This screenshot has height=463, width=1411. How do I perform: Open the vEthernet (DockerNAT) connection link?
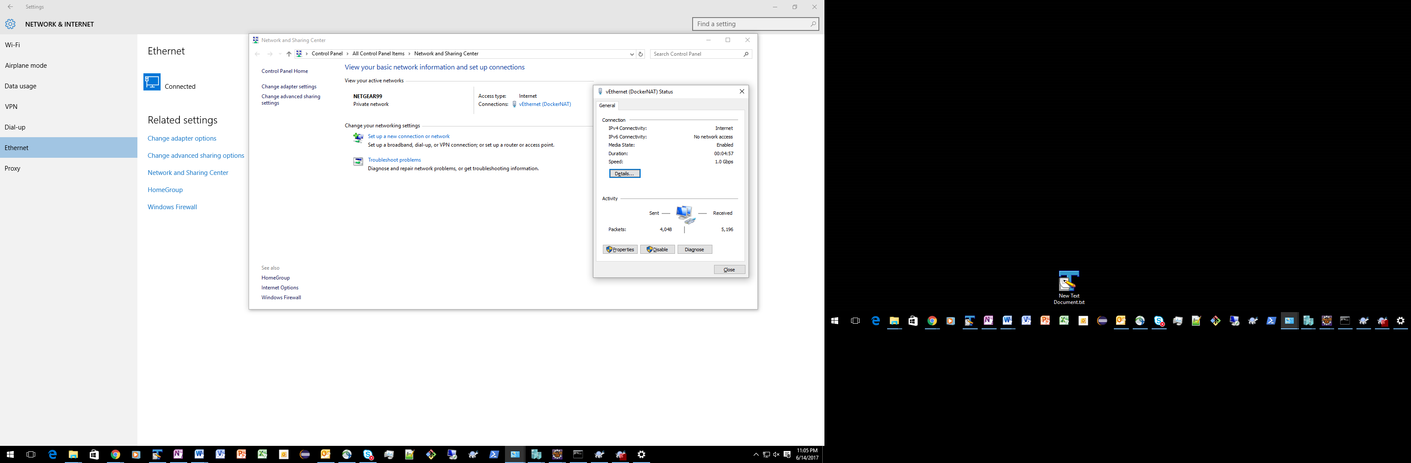[544, 104]
